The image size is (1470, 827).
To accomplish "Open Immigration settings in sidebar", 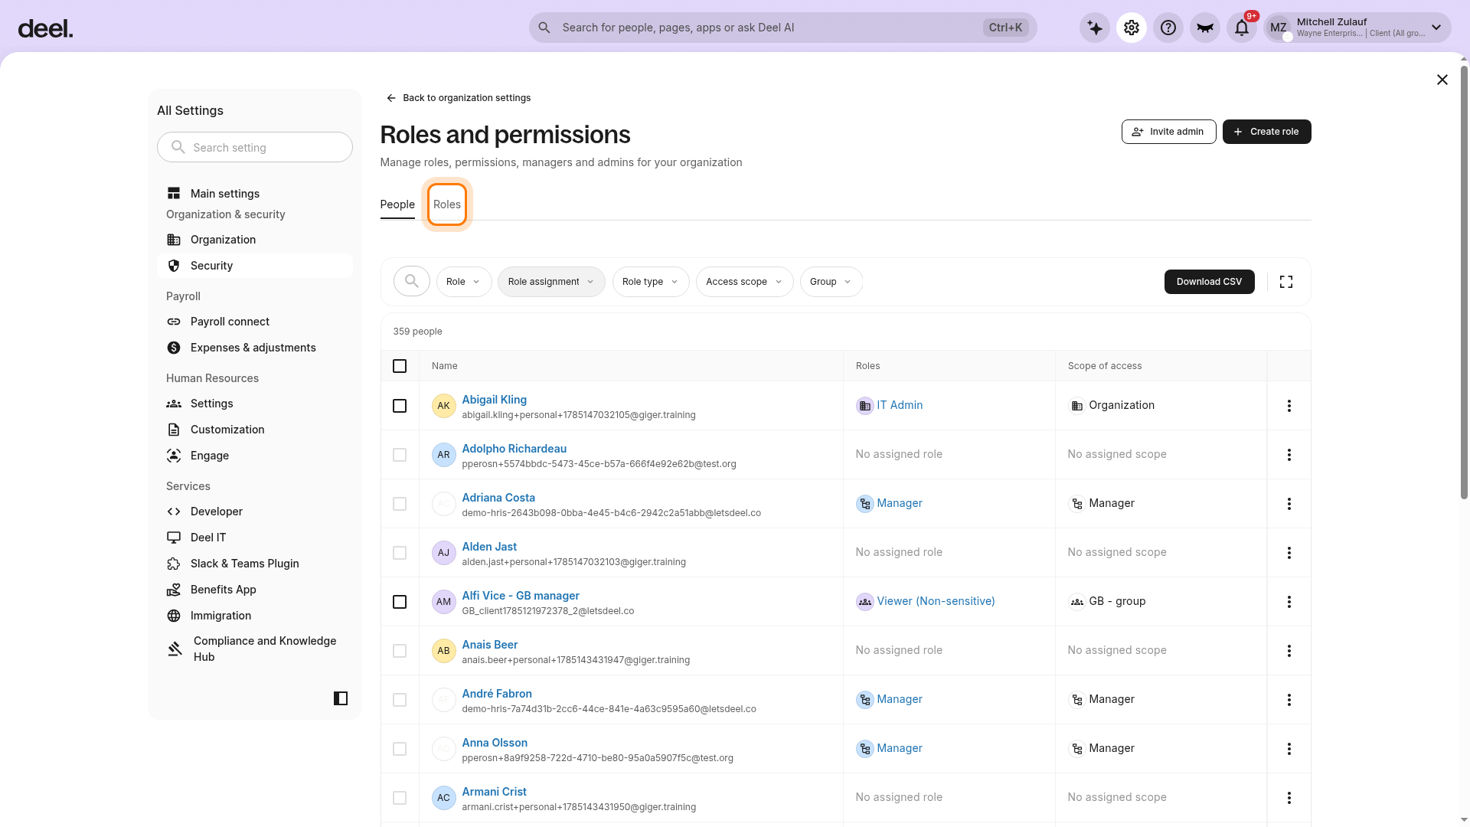I will point(255,616).
